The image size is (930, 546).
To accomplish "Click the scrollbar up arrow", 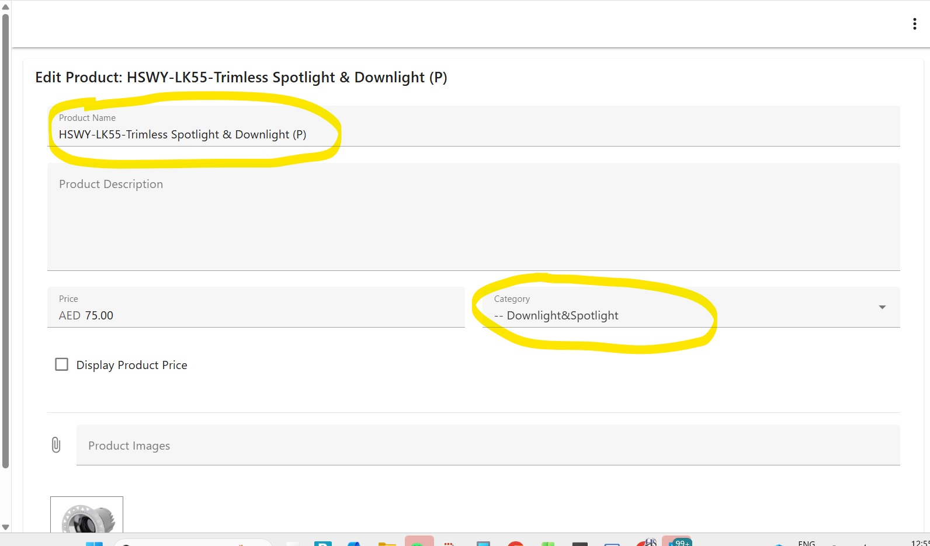I will (x=5, y=7).
